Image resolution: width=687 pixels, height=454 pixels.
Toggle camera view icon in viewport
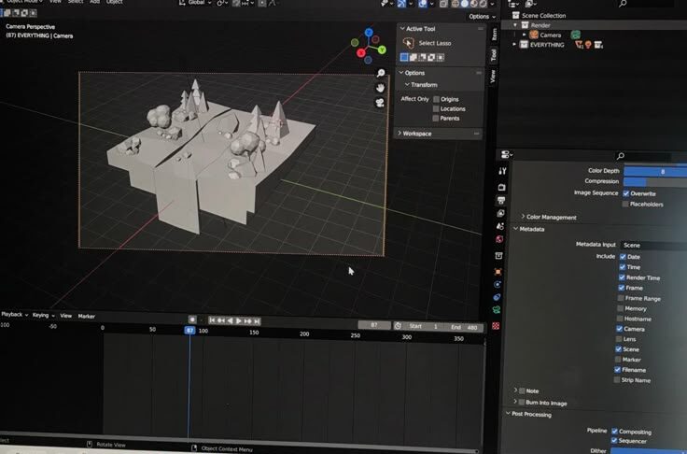tap(380, 103)
